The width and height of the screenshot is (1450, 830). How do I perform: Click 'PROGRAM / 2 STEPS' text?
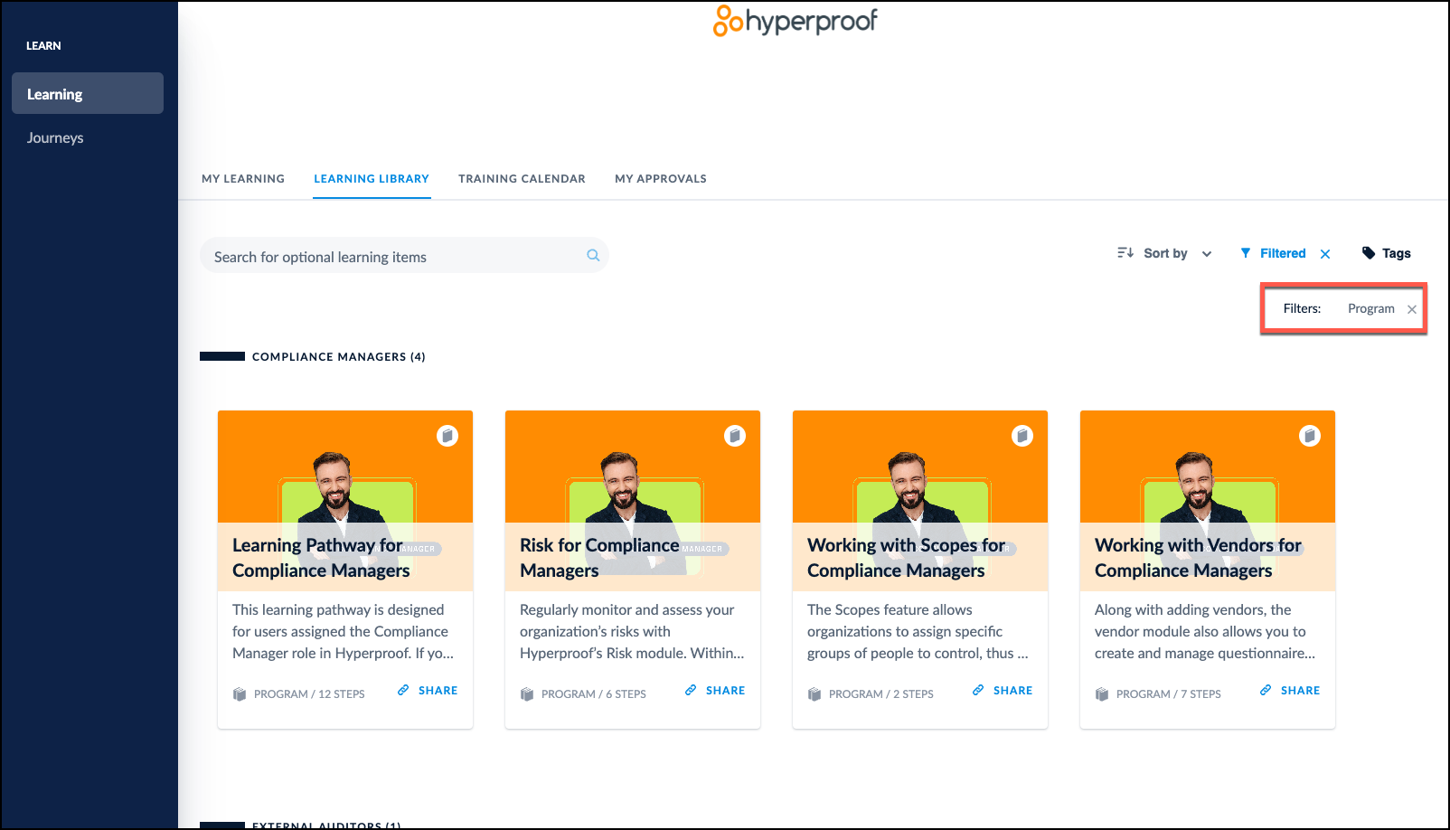881,694
